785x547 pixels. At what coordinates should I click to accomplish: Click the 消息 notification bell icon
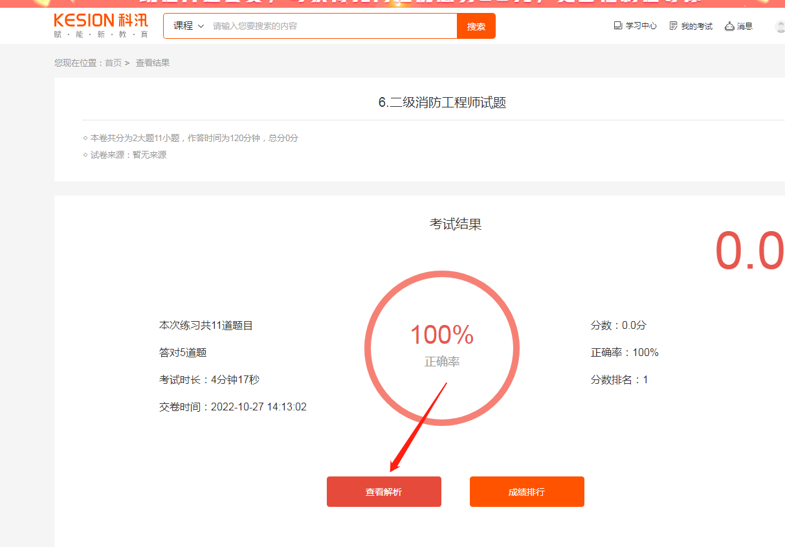[729, 26]
